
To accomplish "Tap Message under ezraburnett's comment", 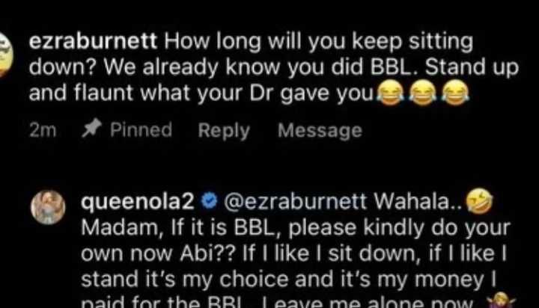I will pyautogui.click(x=320, y=131).
